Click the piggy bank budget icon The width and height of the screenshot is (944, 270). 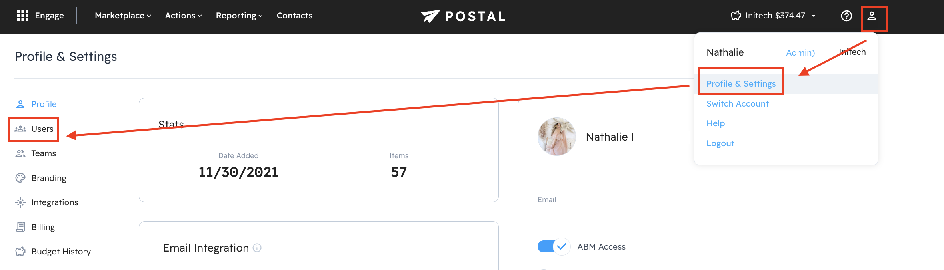click(736, 16)
